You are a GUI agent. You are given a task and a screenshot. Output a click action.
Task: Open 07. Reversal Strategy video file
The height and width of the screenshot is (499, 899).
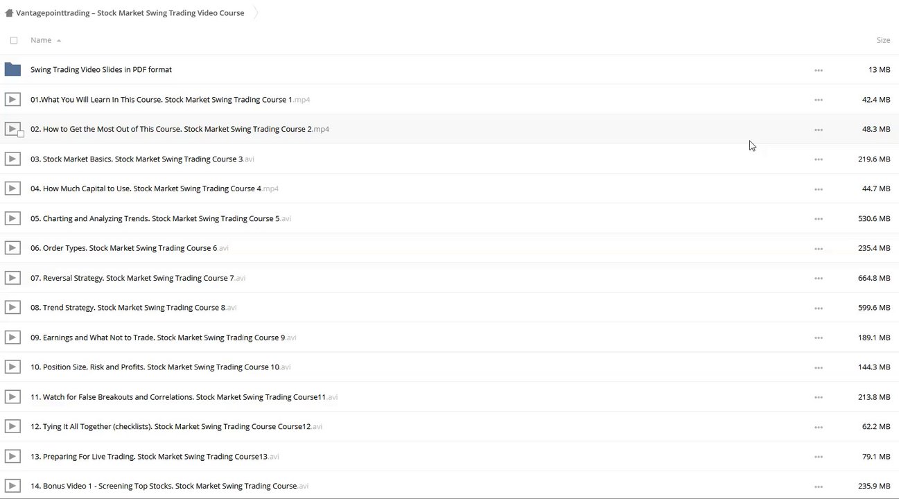[138, 278]
